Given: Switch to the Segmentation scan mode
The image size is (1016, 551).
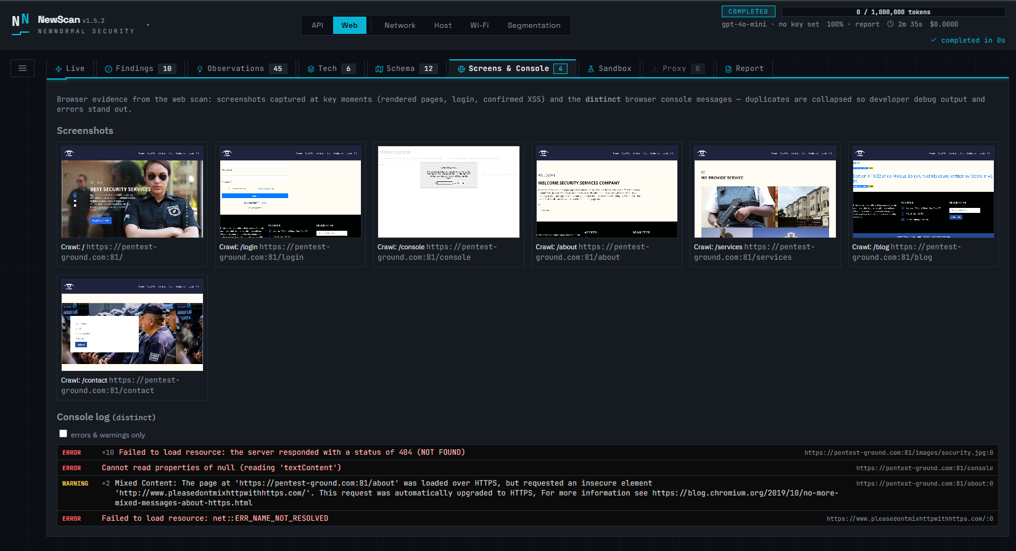Looking at the screenshot, I should 534,25.
